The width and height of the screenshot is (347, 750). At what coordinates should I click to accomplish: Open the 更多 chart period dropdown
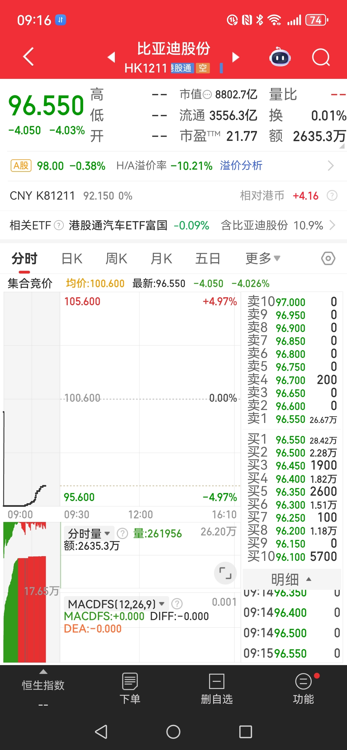point(263,258)
